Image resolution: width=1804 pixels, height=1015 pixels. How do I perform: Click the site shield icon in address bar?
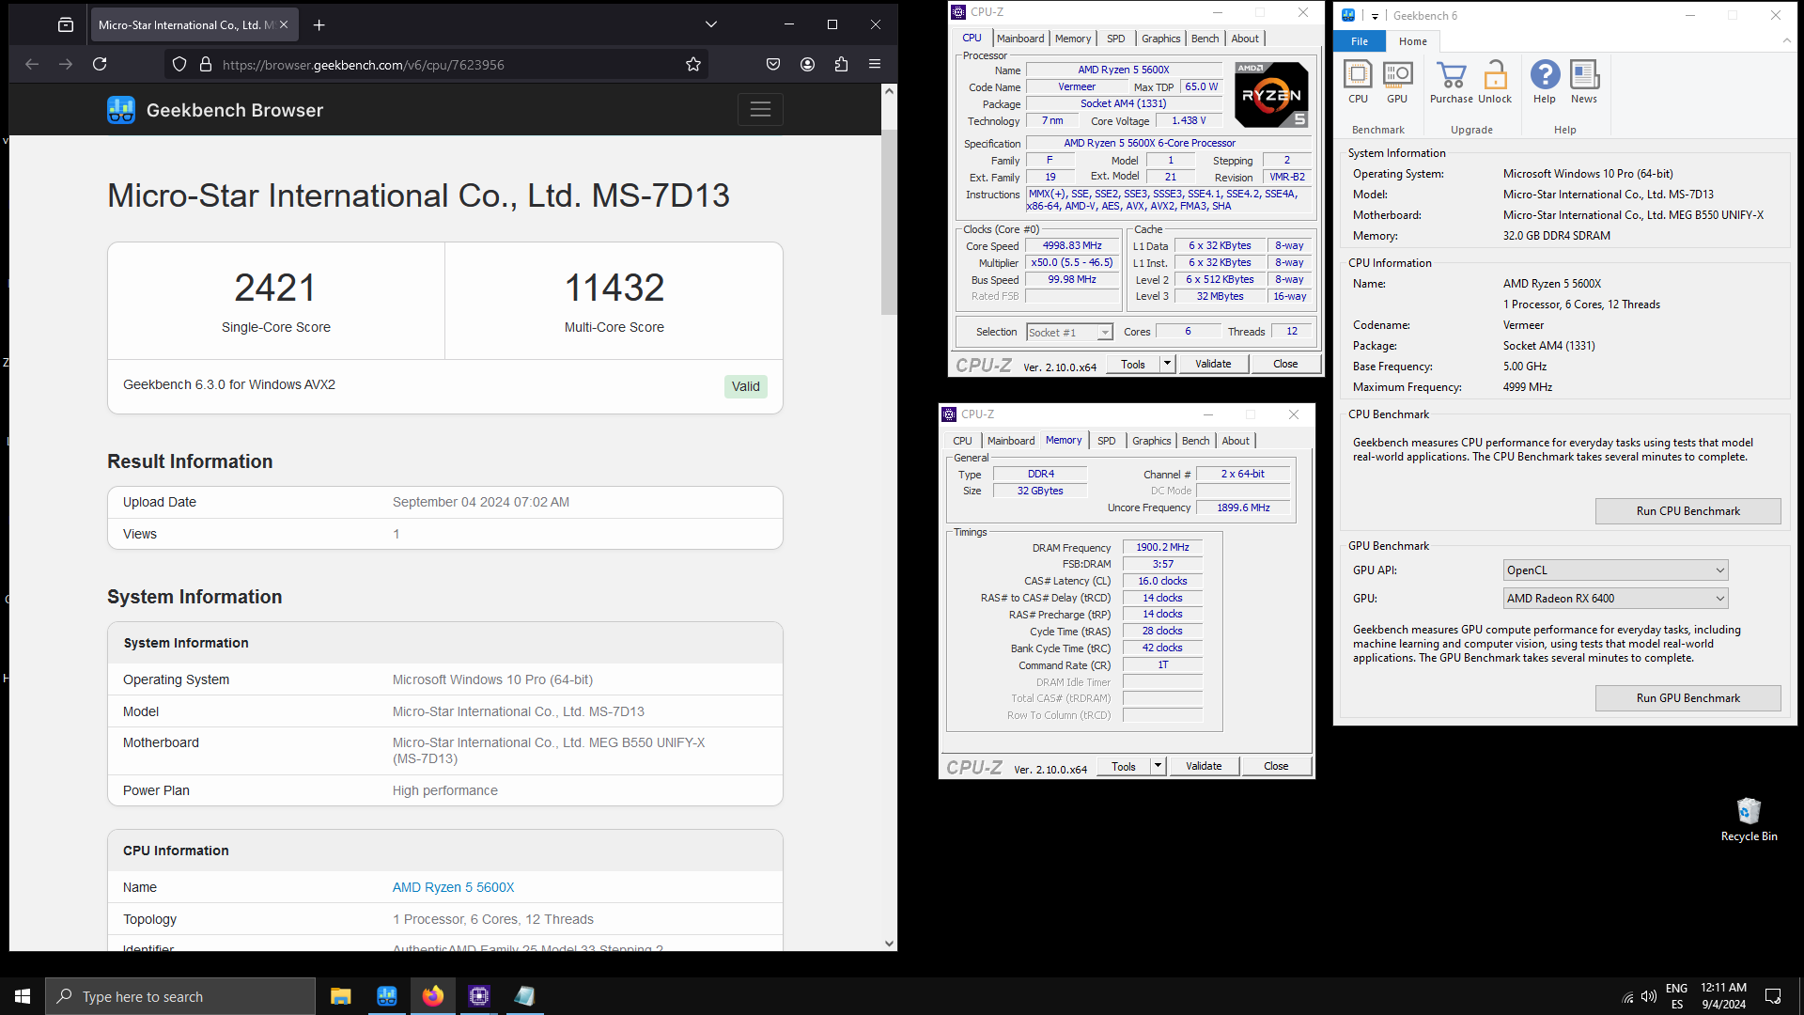pyautogui.click(x=179, y=64)
